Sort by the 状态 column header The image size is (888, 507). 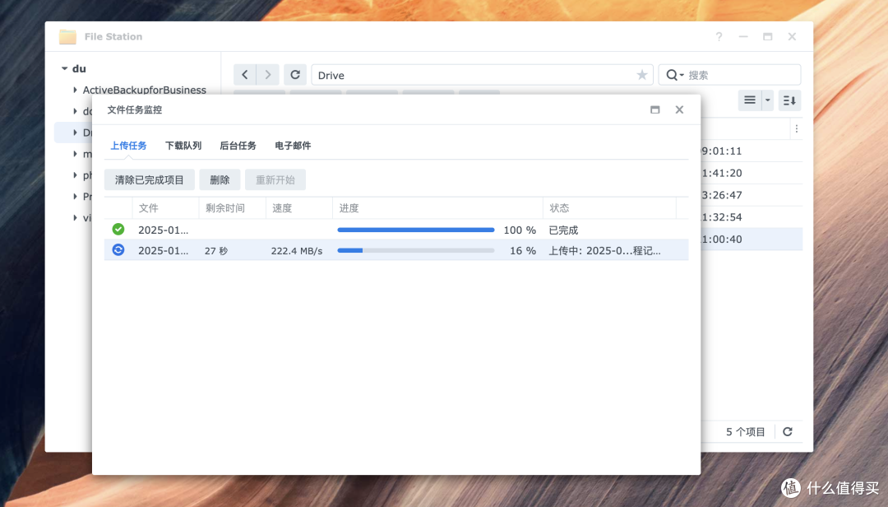click(x=609, y=208)
